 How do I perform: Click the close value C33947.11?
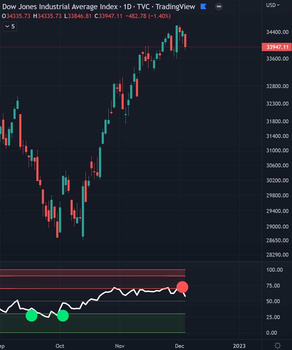(108, 16)
